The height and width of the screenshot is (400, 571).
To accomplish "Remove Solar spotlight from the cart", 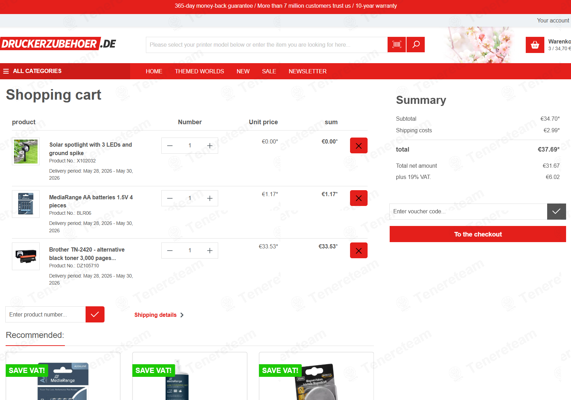I will 359,146.
